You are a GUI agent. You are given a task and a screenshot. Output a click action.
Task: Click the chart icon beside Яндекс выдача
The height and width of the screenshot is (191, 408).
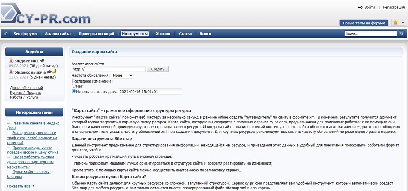[x=54, y=72]
